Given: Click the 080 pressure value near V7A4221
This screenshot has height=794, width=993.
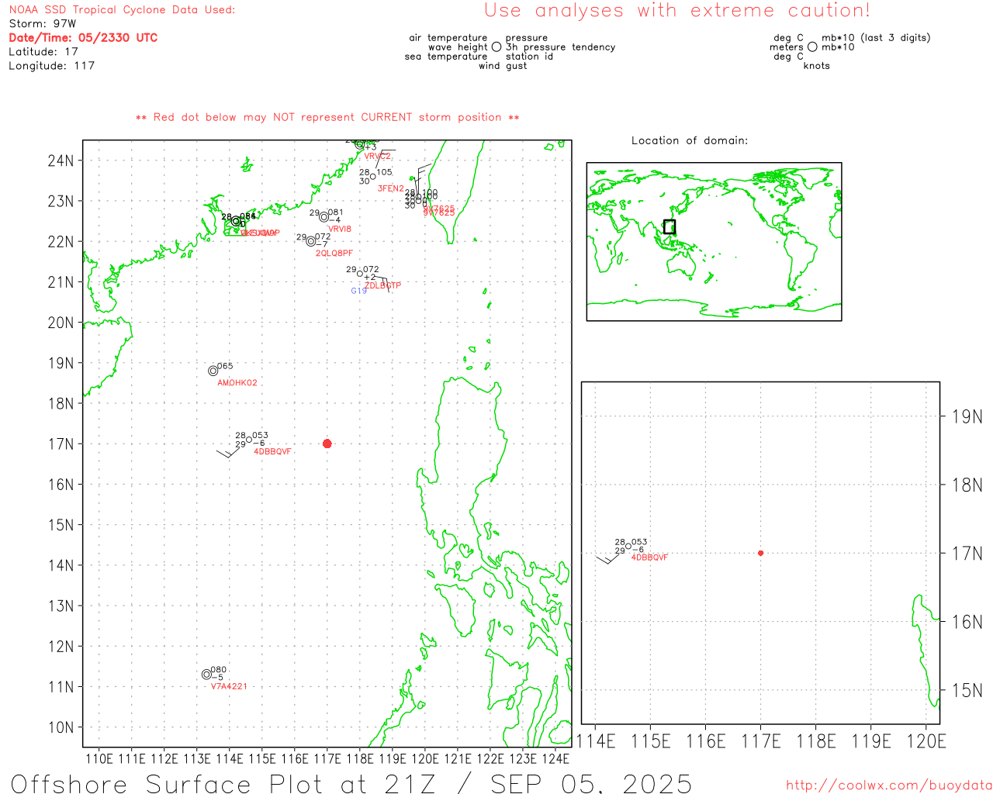Looking at the screenshot, I should click(219, 670).
